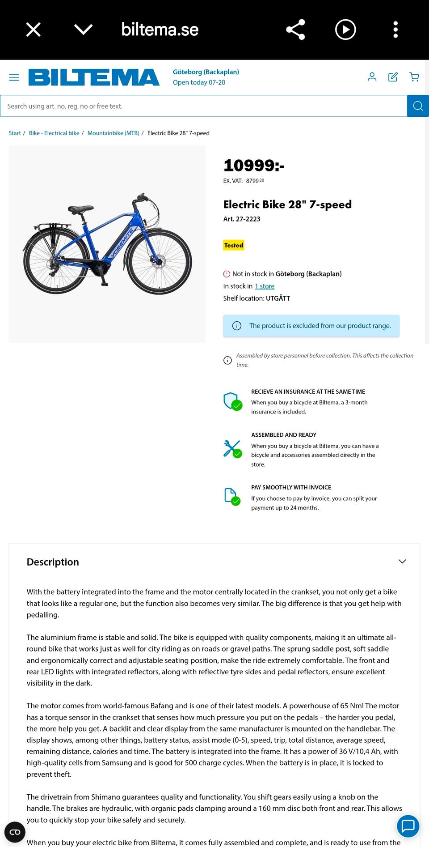This screenshot has width=429, height=847.
Task: Click the user account profile icon
Action: pyautogui.click(x=372, y=77)
